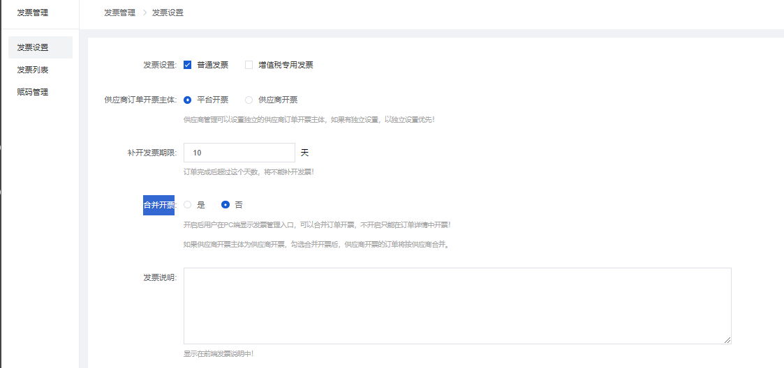Click the highlighted 合并开票 label

click(x=158, y=205)
